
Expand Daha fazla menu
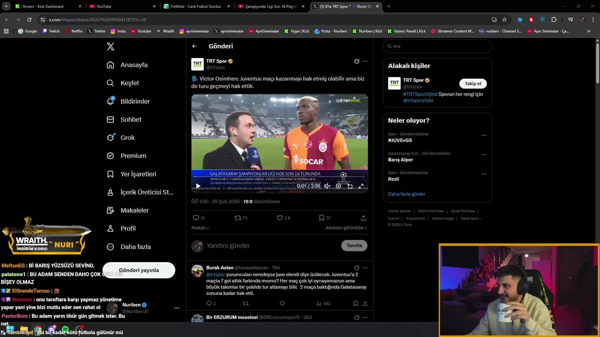(128, 247)
